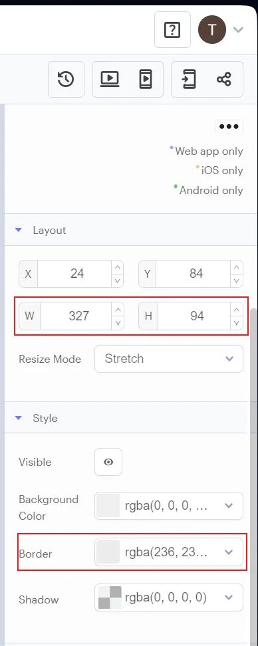Open the help question mark icon
Image resolution: width=258 pixels, height=646 pixels.
[172, 30]
